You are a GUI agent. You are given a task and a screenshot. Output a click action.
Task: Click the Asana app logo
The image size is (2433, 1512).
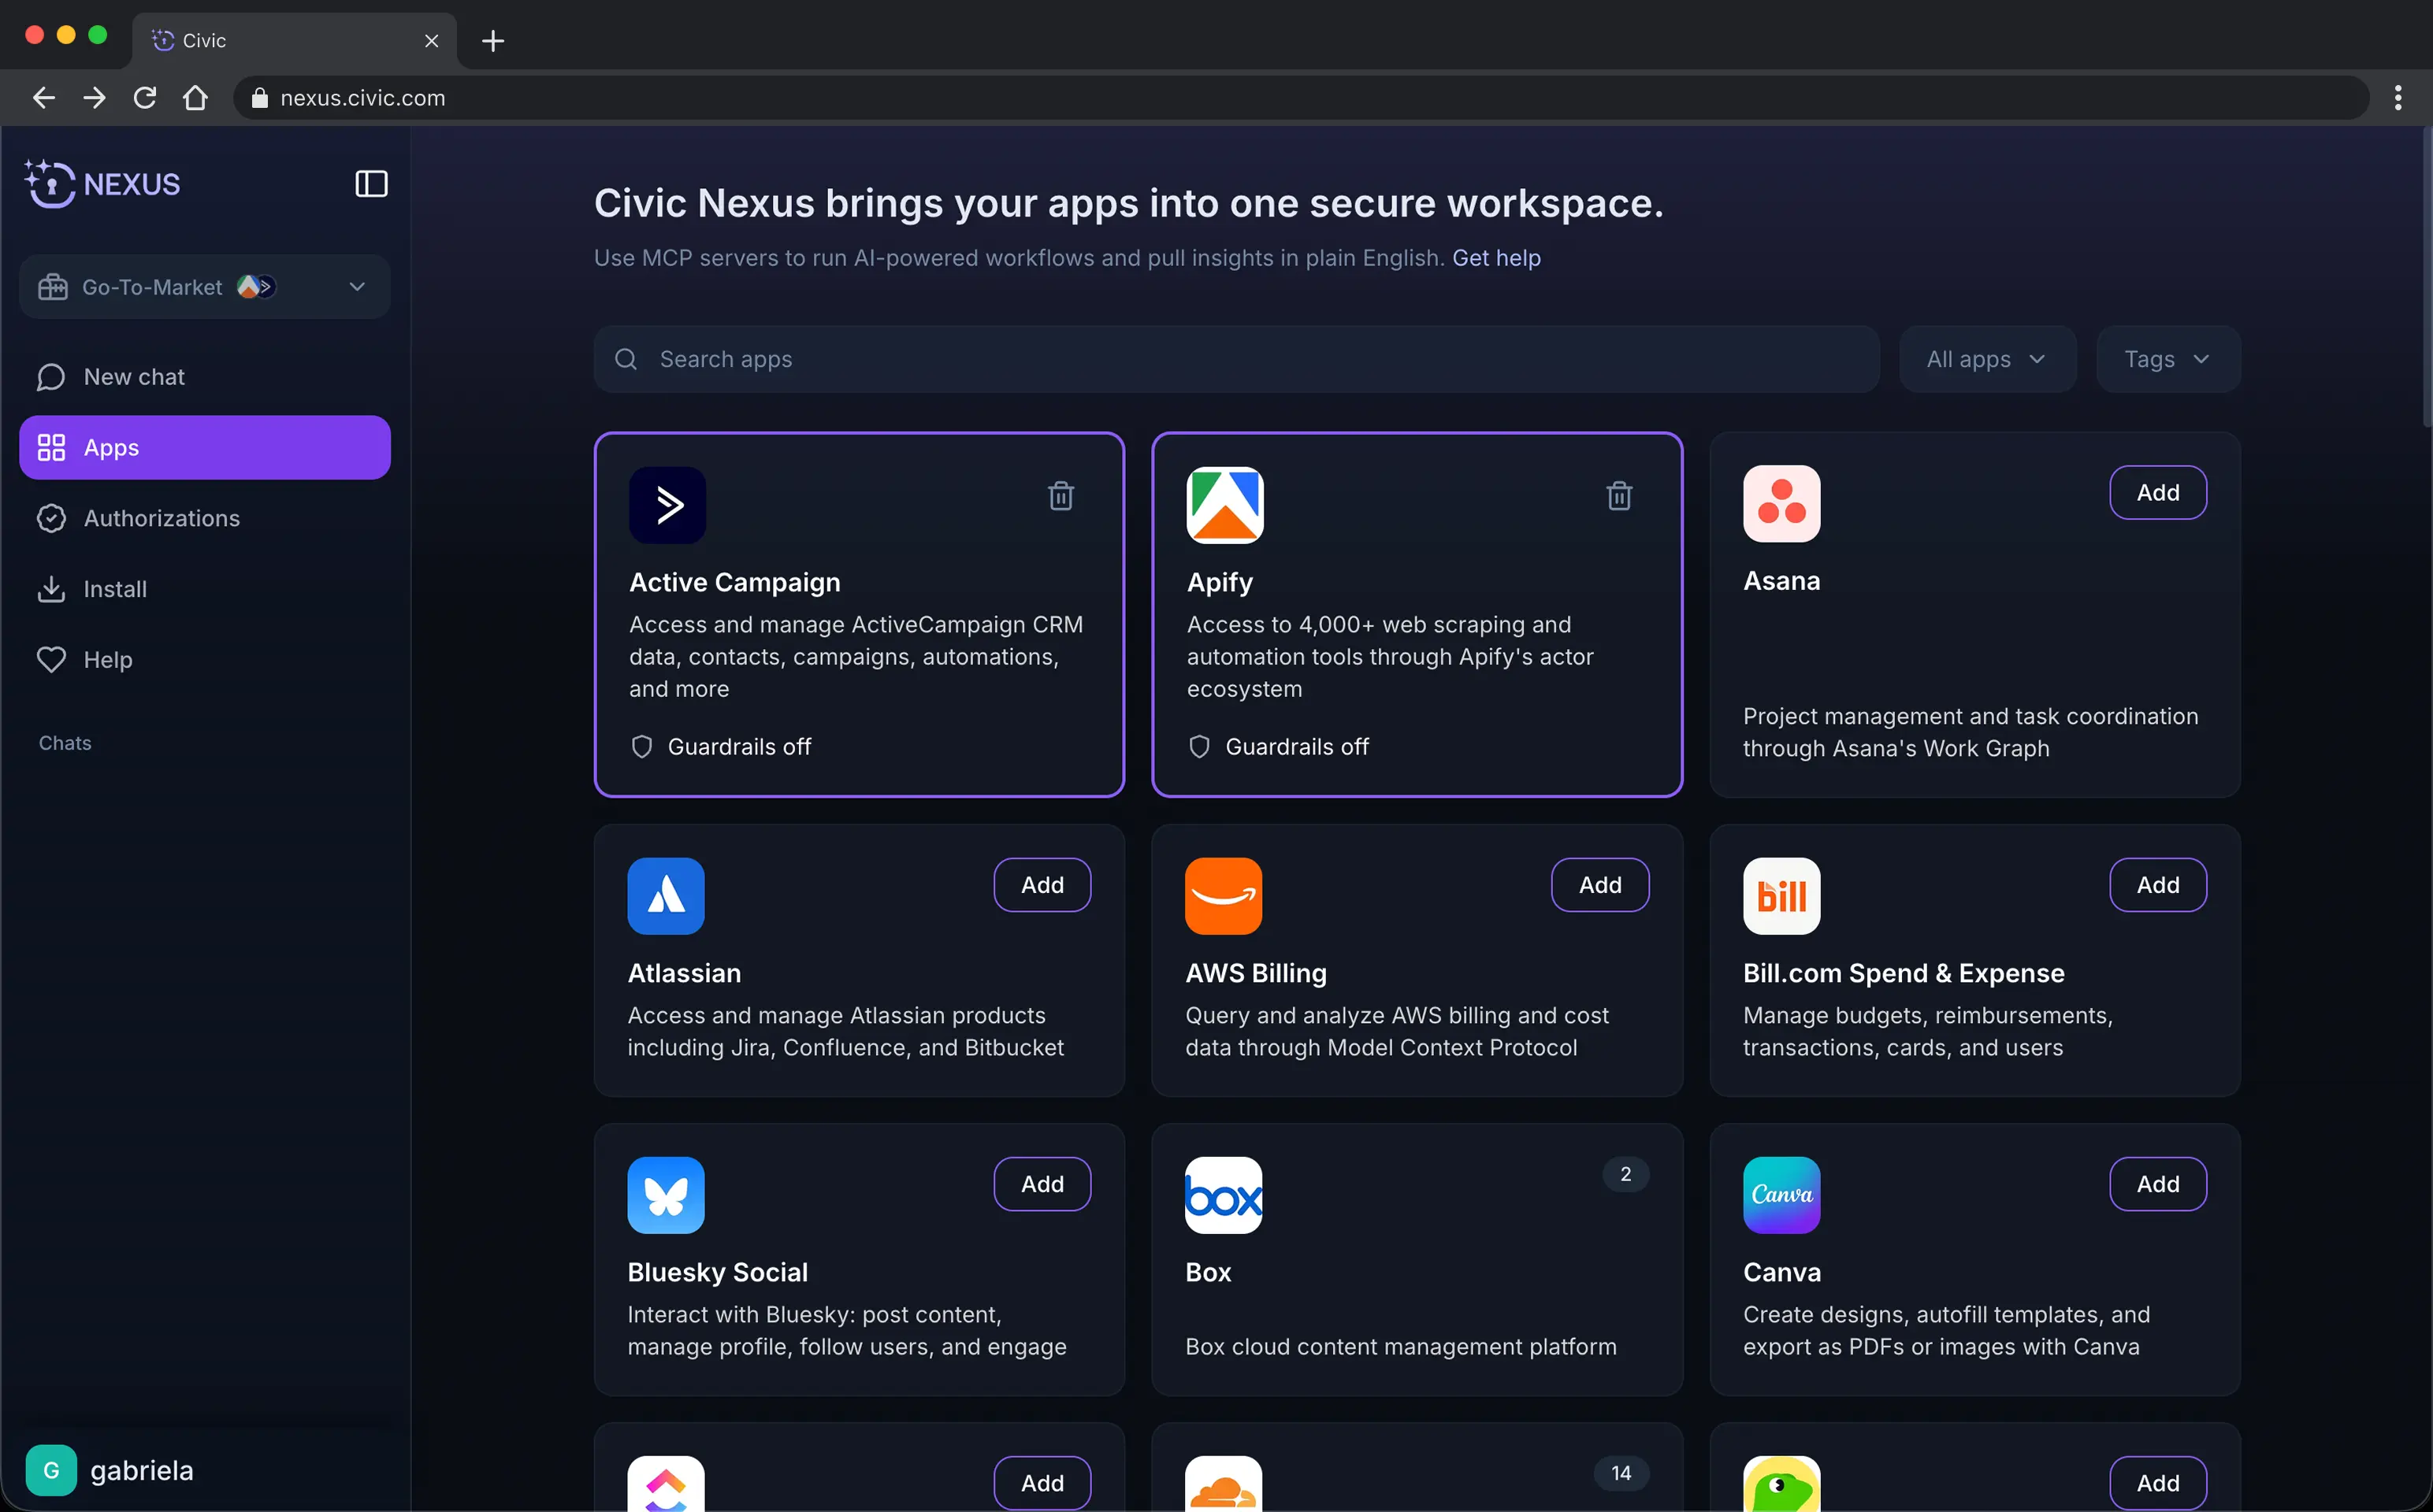(x=1781, y=504)
